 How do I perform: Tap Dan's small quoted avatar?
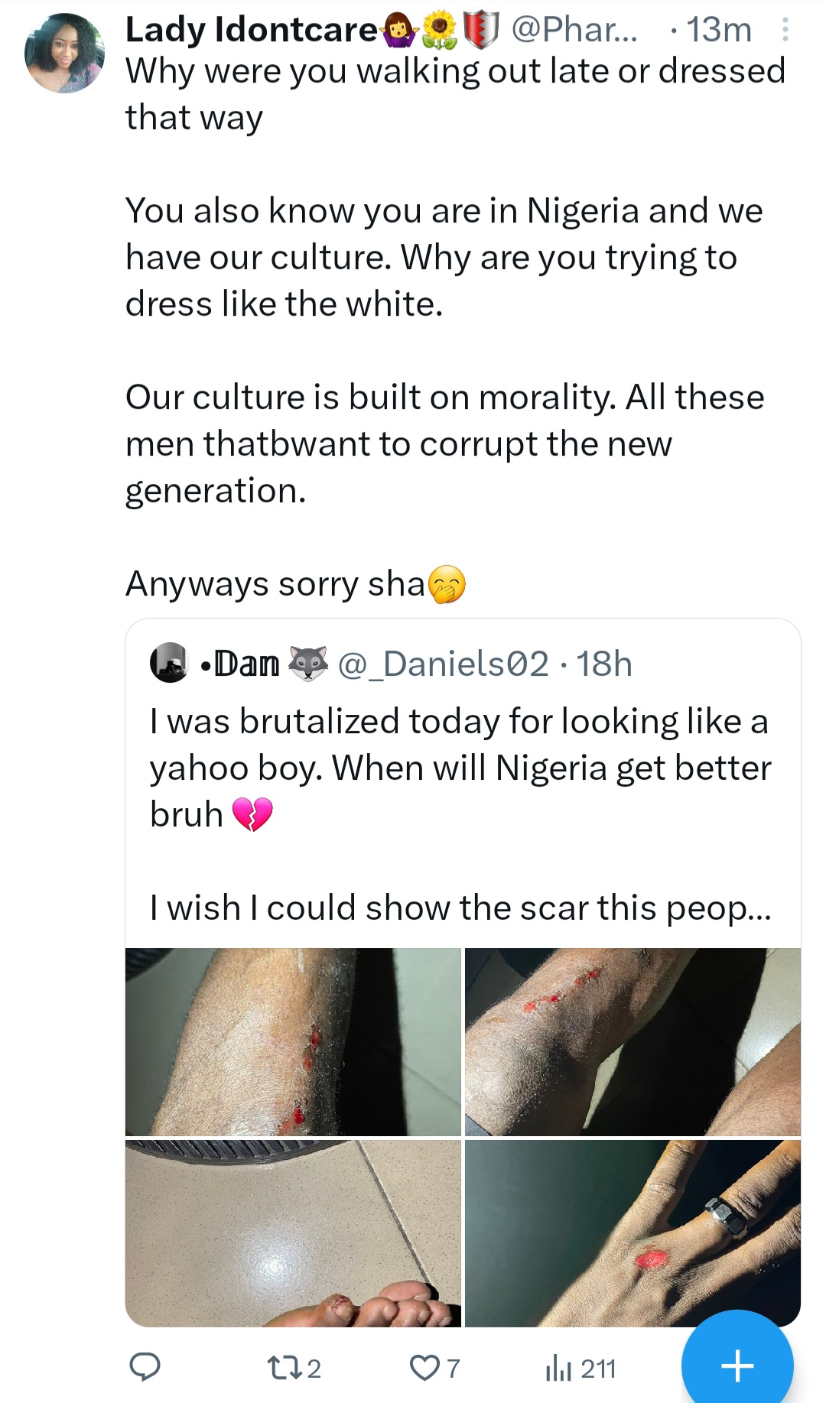[x=169, y=663]
